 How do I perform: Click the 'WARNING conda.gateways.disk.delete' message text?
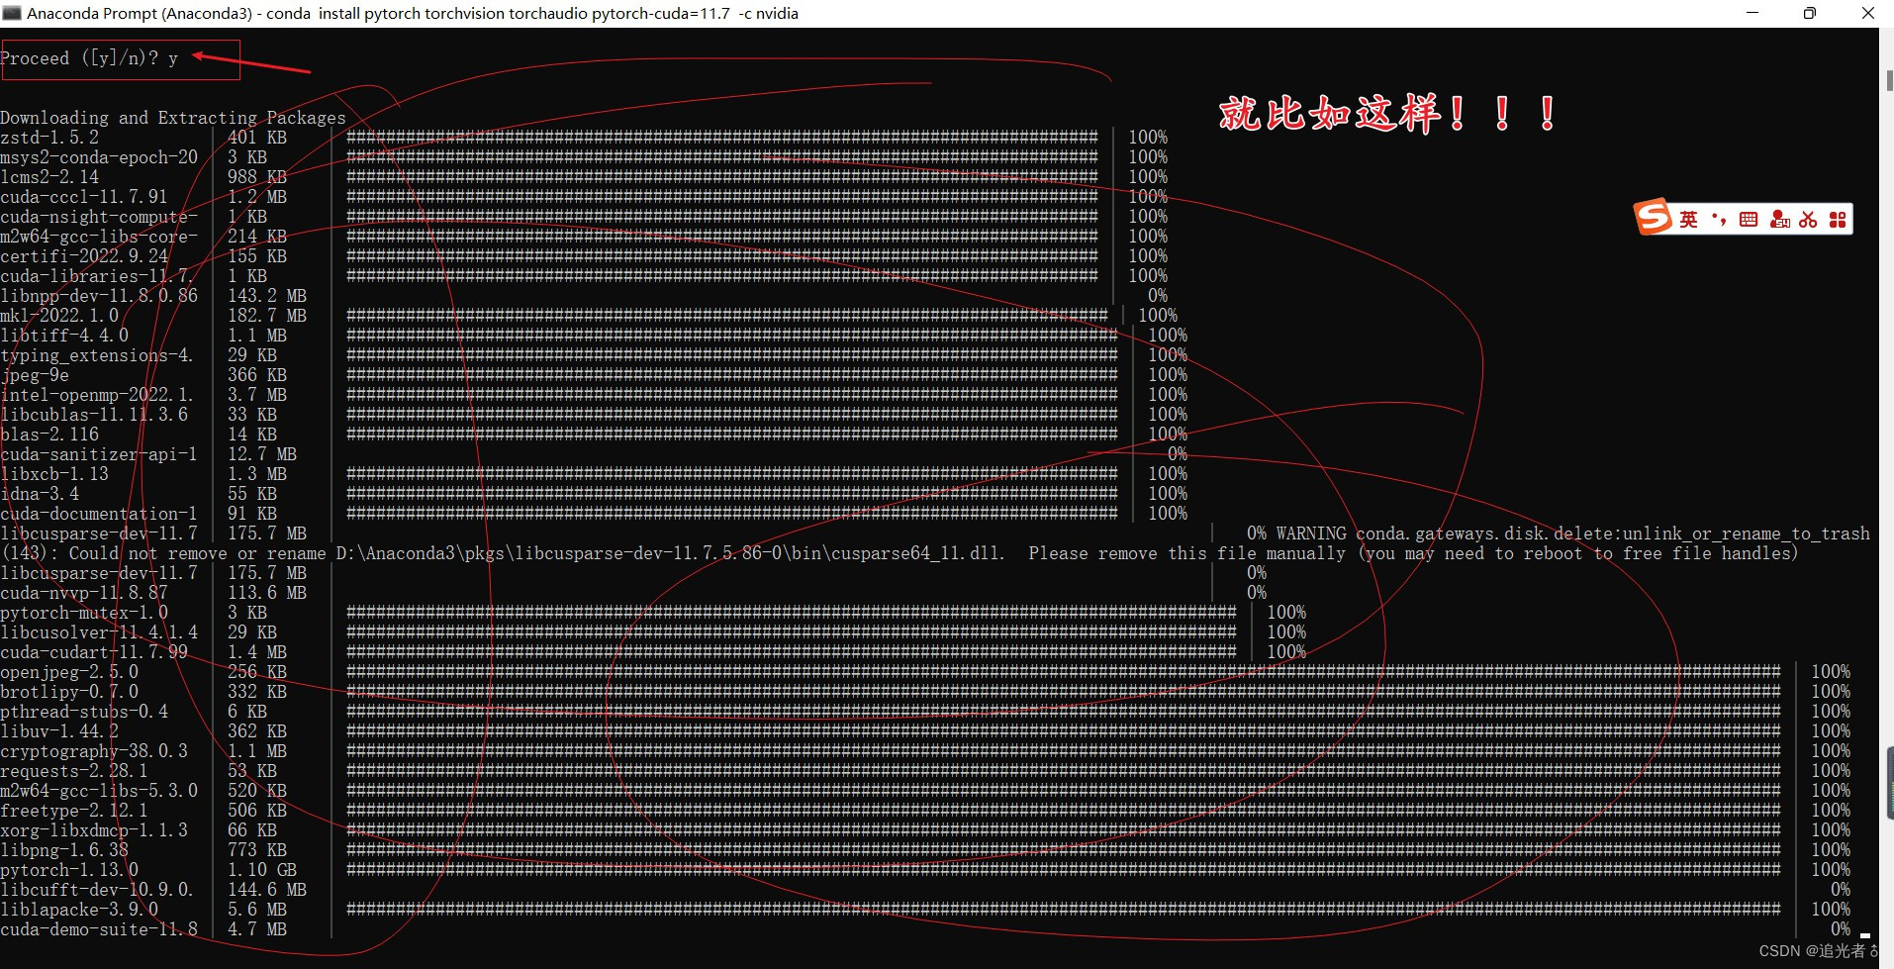(1573, 533)
